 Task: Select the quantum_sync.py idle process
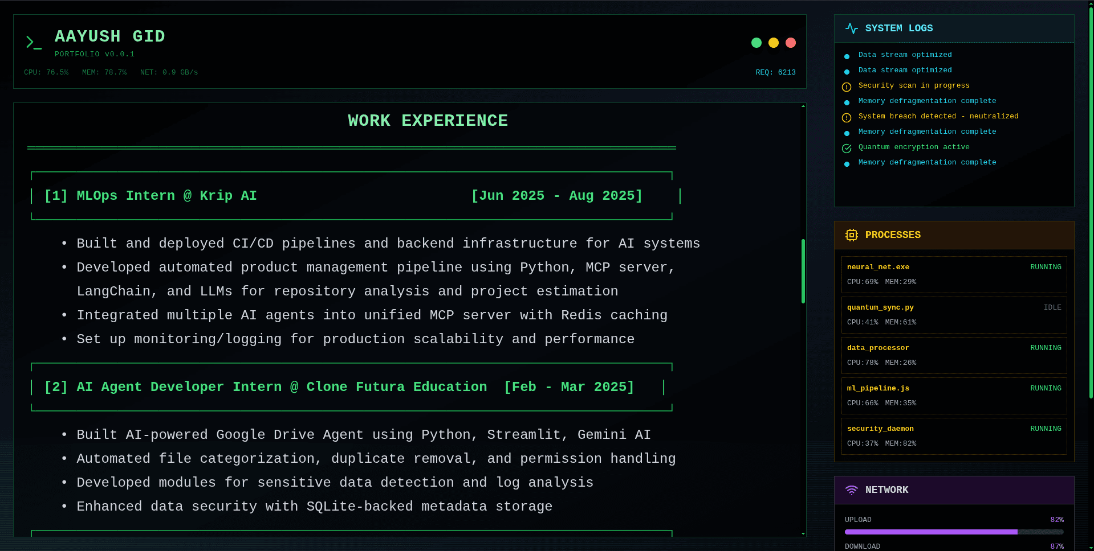click(953, 315)
